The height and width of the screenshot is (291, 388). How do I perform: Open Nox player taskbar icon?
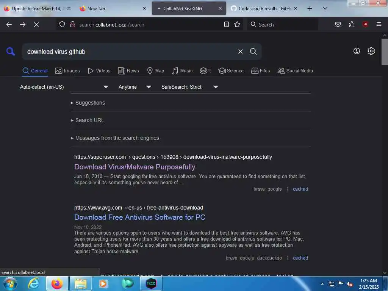coord(151,283)
